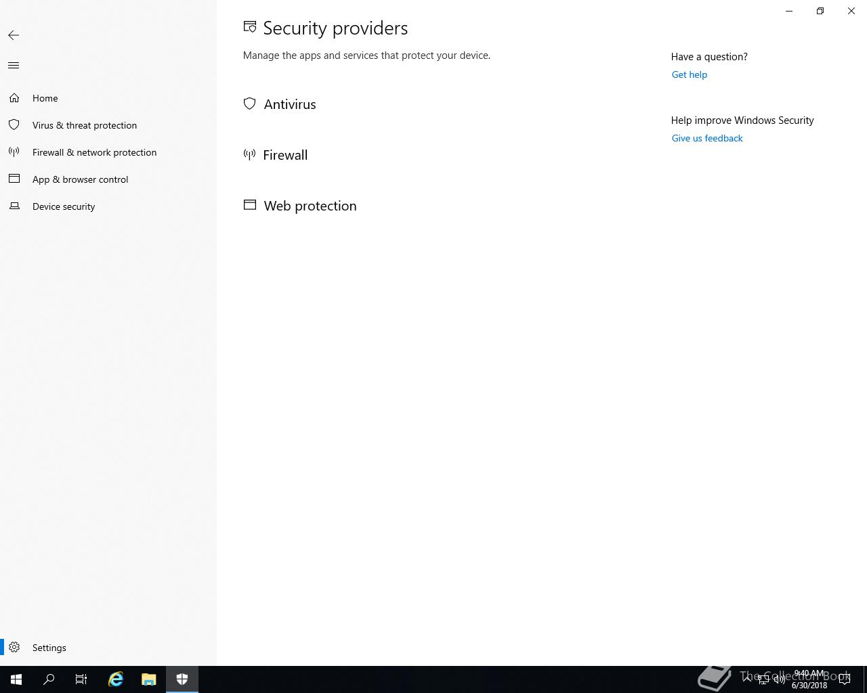Click 'Help improve Windows Security' text
The image size is (867, 693).
(742, 120)
